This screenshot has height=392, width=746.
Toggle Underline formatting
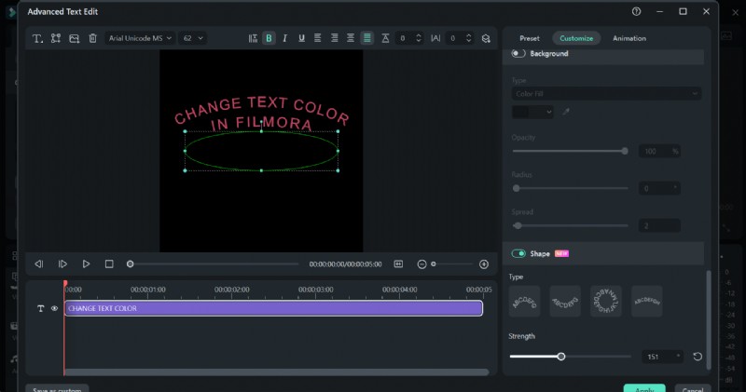tap(301, 38)
